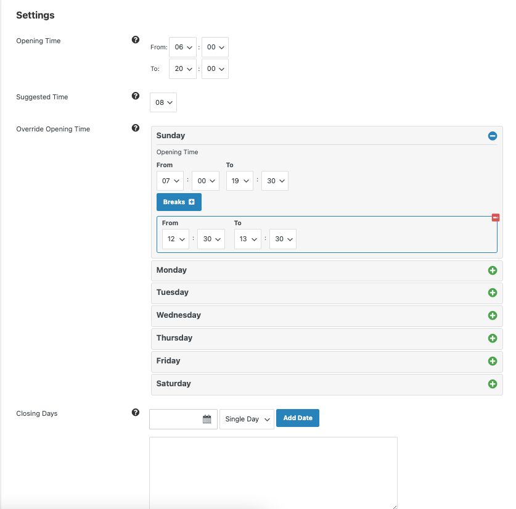Expand Friday with green plus icon
Screen dimensions: 516x509
click(x=493, y=361)
